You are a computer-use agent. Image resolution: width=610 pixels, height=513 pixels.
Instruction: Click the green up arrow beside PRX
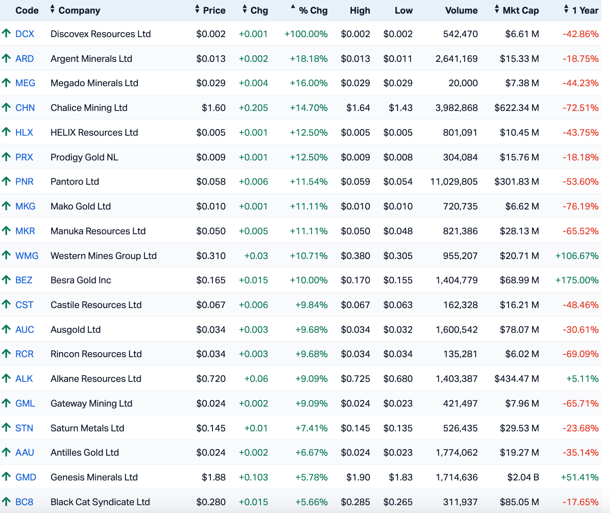coord(6,157)
